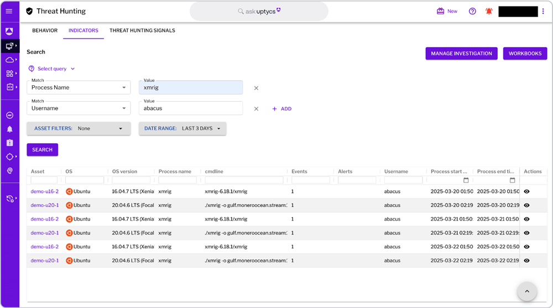The width and height of the screenshot is (553, 308).
Task: Open the endpoints monitor icon in sidebar
Action: 9,46
